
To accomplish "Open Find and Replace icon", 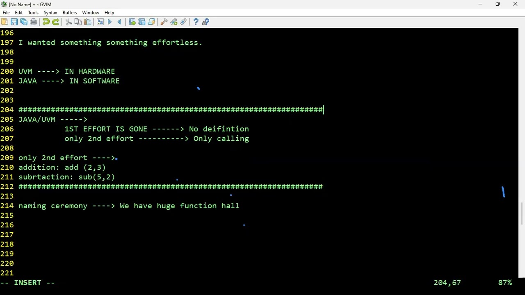I will point(100,22).
